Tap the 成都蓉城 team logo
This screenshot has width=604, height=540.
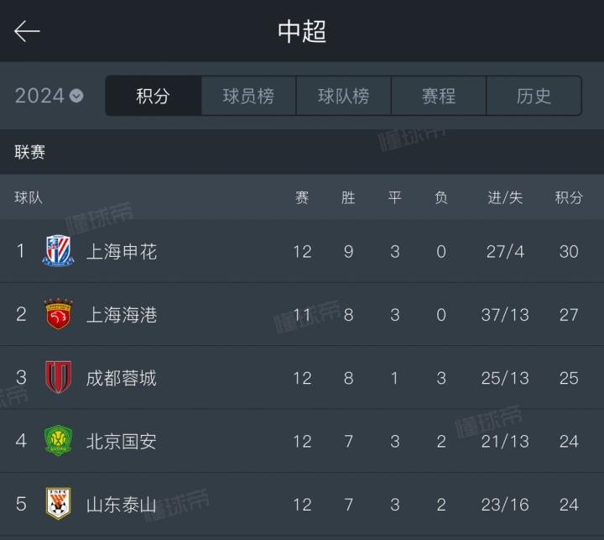[58, 377]
